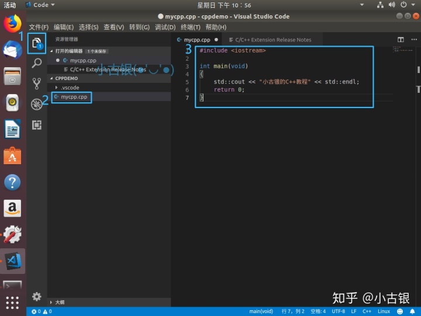
Task: Open the notifications bell in status bar
Action: tap(412, 311)
